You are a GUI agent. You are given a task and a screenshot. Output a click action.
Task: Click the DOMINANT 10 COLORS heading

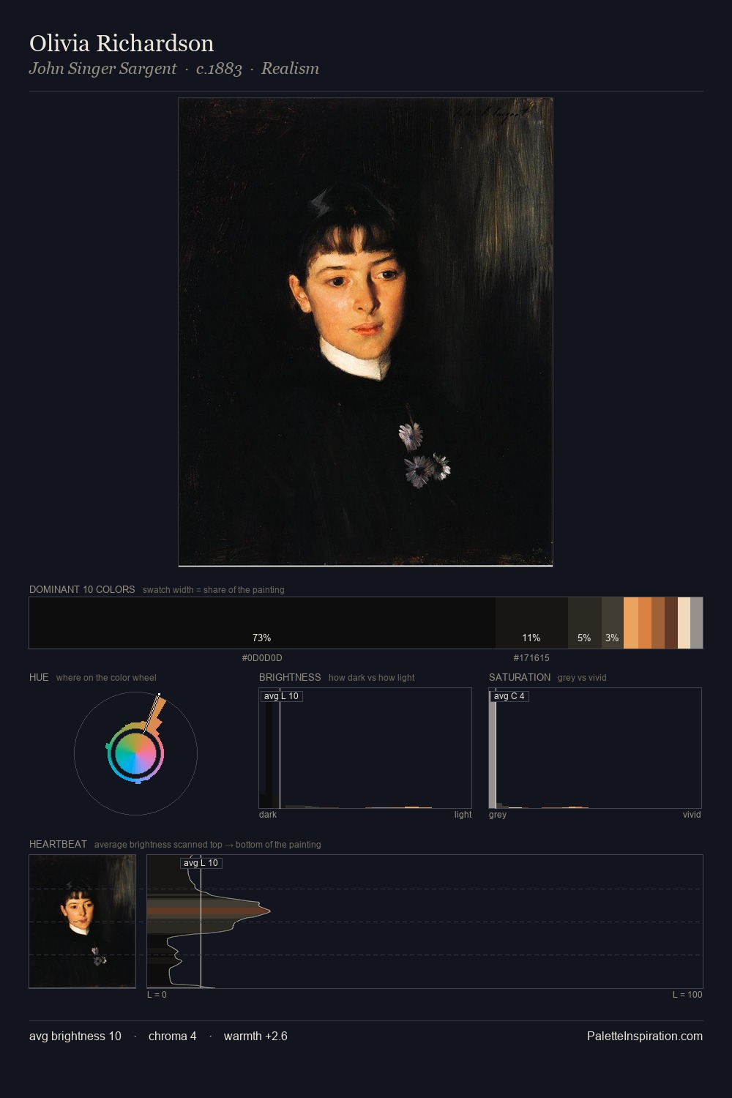82,589
